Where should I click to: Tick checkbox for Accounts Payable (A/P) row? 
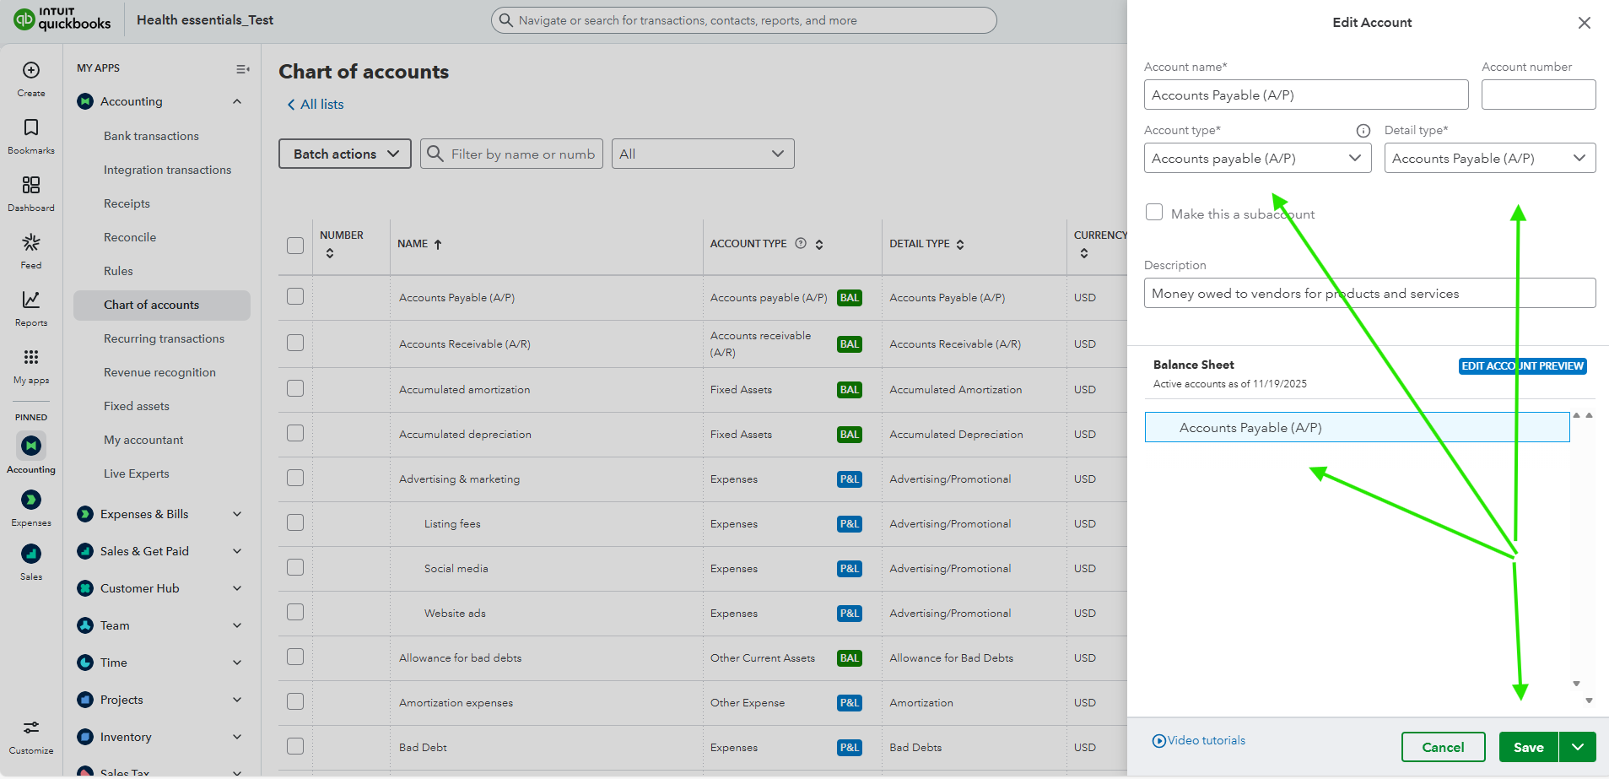pos(295,296)
